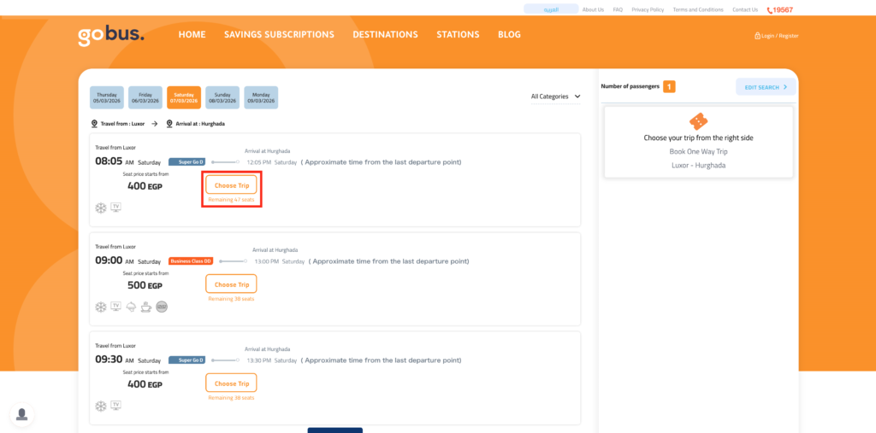Click the TV icon on 09:00 trip
The height and width of the screenshot is (433, 876).
click(x=115, y=307)
